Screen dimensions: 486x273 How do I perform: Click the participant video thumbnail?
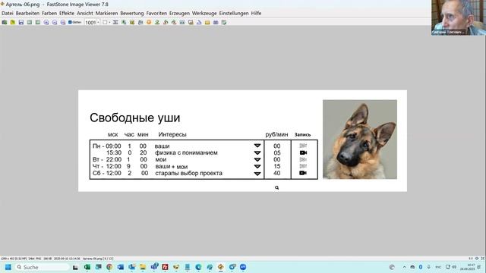pyautogui.click(x=459, y=17)
